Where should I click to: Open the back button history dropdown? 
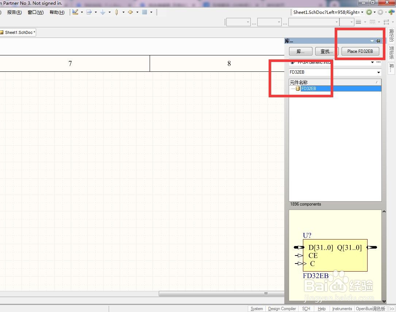tap(374, 12)
